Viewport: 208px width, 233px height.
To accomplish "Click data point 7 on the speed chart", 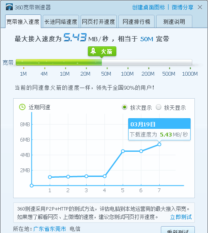I will [x=159, y=144].
